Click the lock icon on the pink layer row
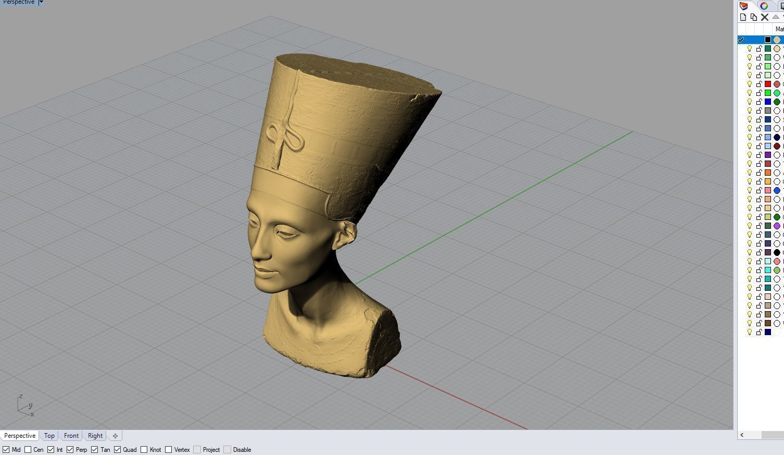The image size is (784, 455). (x=759, y=190)
